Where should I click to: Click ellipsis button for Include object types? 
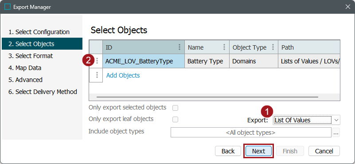pos(336,133)
